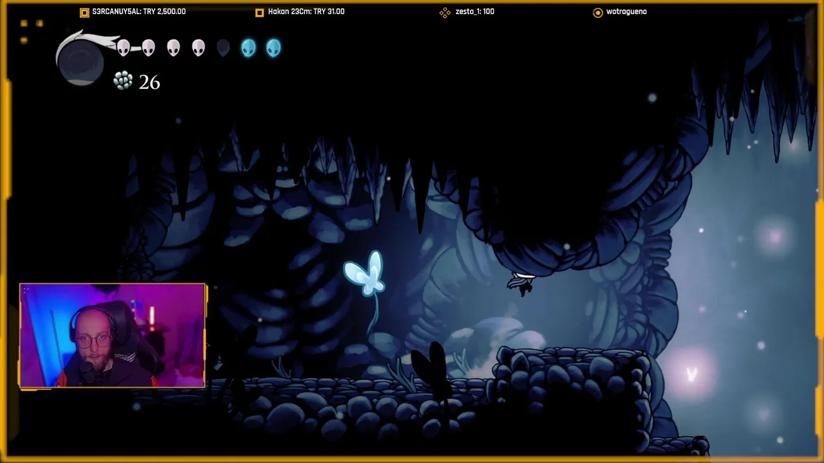This screenshot has height=463, width=824.
Task: Click the S3RCANUY5AL: TRY 2,500.00 text
Action: 139,12
